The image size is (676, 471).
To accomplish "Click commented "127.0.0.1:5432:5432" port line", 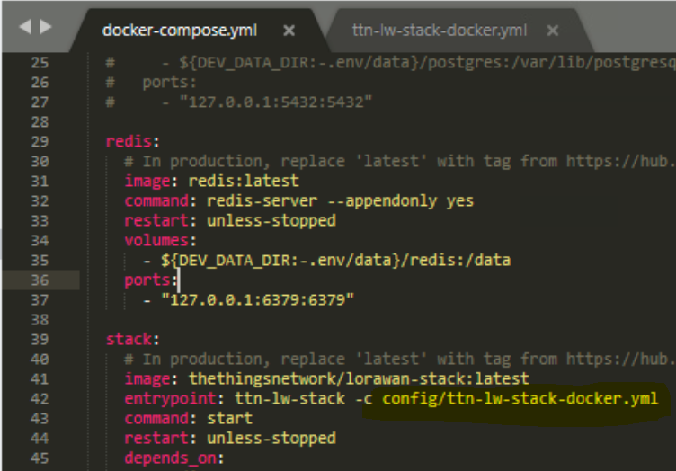I will coord(276,102).
